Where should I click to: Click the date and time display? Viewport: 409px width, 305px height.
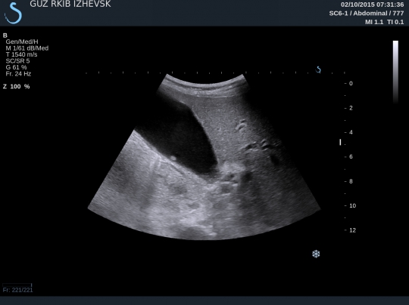pyautogui.click(x=372, y=5)
